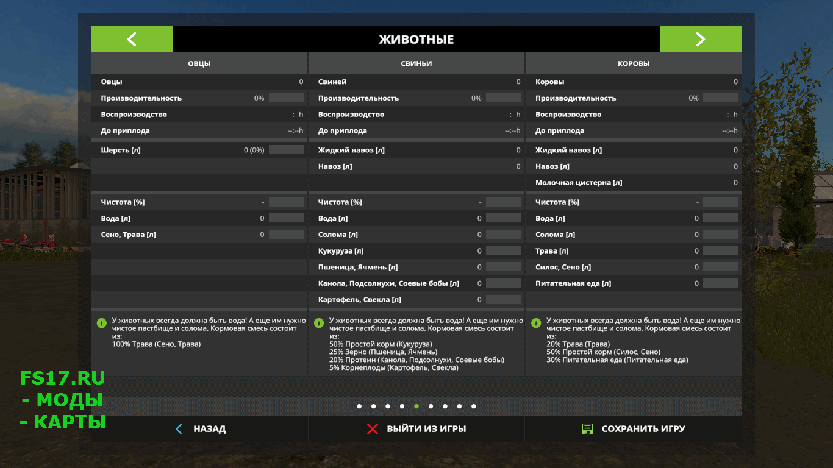Click the red X icon for exiting game

[x=373, y=429]
